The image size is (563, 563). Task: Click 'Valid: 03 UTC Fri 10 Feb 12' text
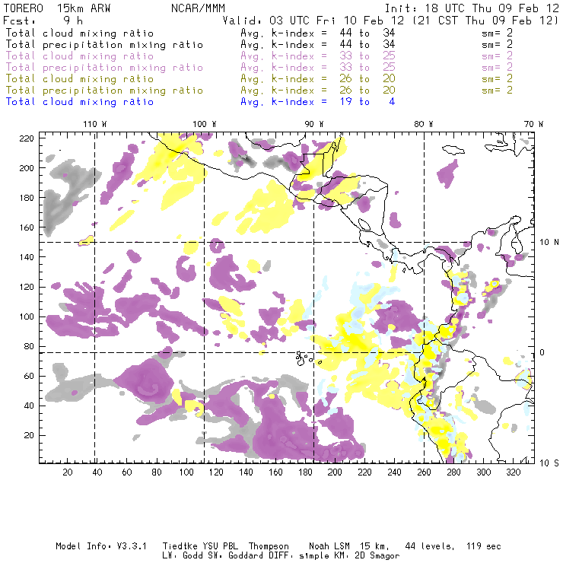point(313,21)
